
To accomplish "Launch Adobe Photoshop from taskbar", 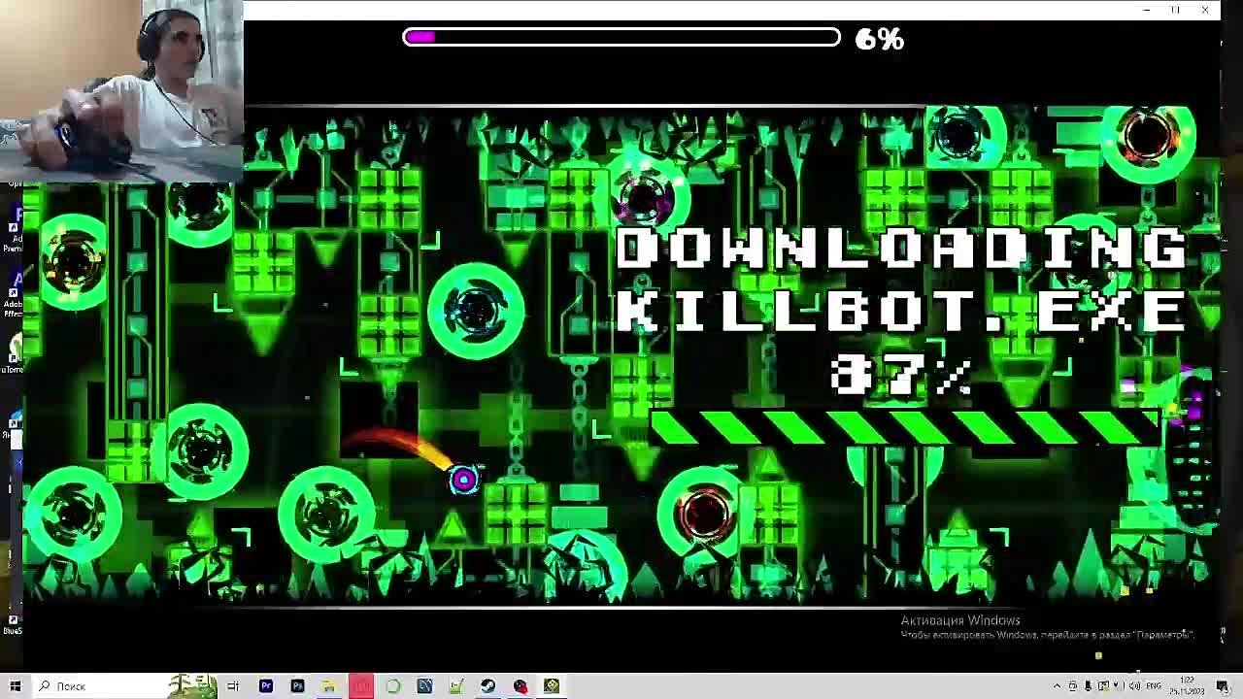I will pyautogui.click(x=297, y=686).
